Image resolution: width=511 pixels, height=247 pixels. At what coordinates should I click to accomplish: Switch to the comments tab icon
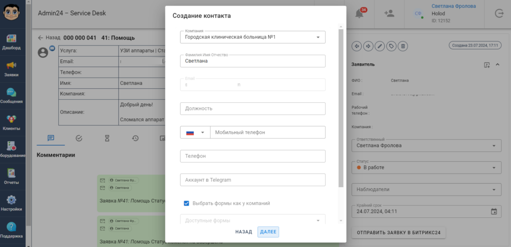(x=51, y=138)
